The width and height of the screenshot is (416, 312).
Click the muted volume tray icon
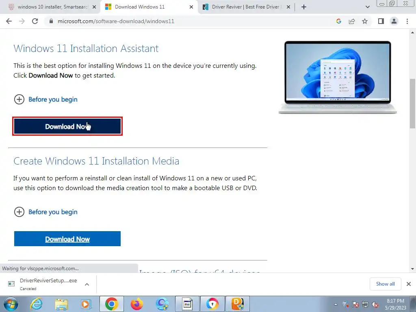click(375, 304)
